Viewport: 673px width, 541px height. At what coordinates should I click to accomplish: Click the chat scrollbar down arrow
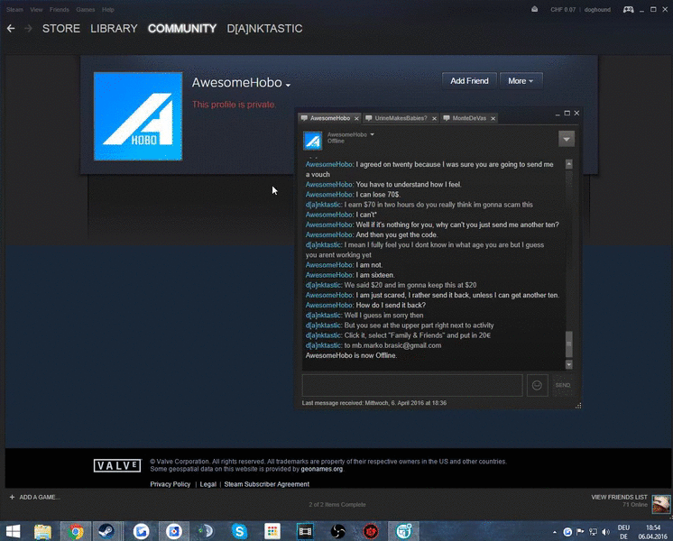click(x=568, y=364)
